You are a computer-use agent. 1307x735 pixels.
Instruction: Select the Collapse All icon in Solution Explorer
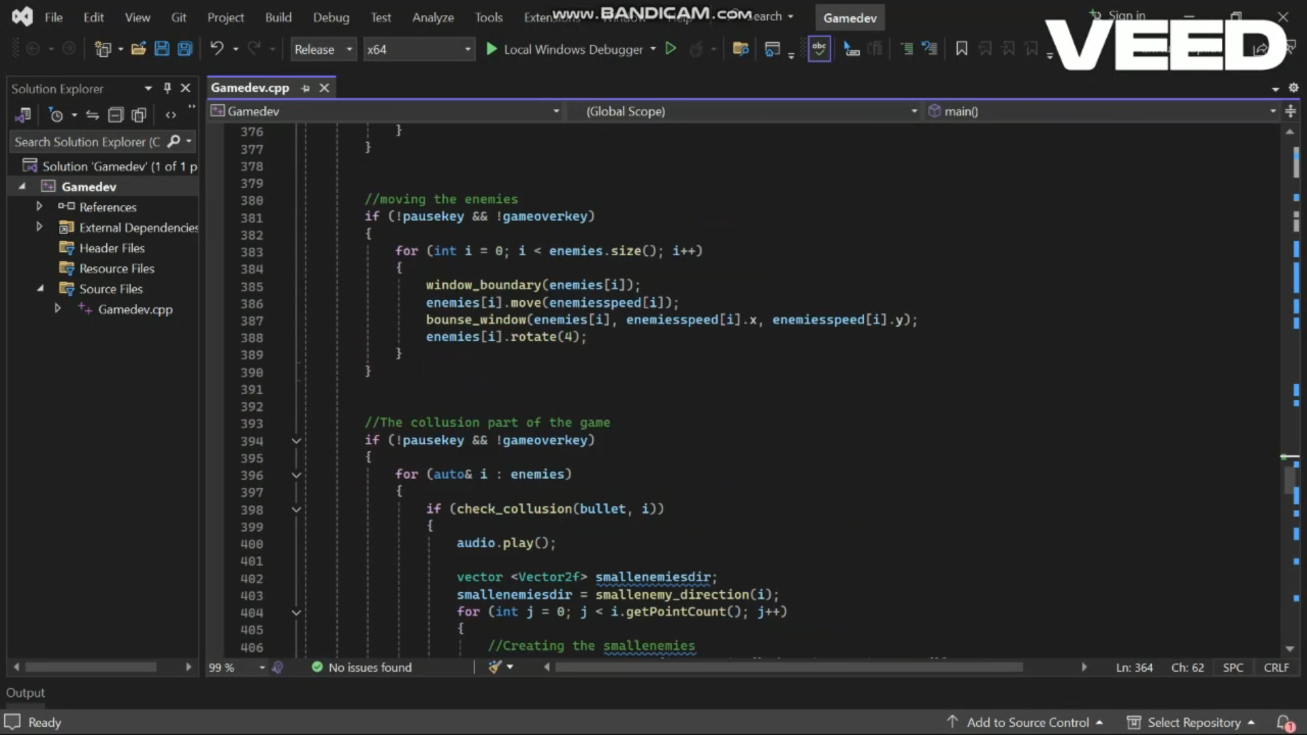point(115,115)
